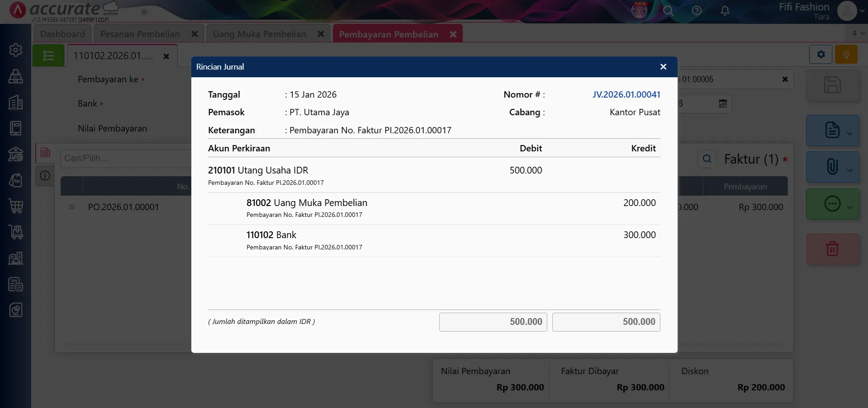This screenshot has width=868, height=408.
Task: Switch to Dashboard tab
Action: 62,34
